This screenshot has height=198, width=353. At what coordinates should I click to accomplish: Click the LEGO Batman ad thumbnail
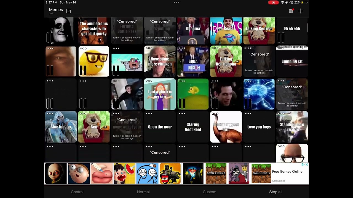[170, 173]
